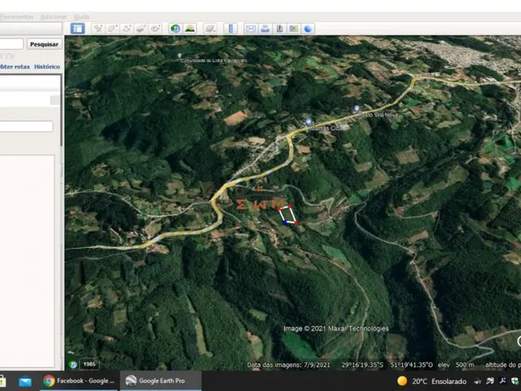Click the Email envelope toolbar icon

click(x=251, y=29)
